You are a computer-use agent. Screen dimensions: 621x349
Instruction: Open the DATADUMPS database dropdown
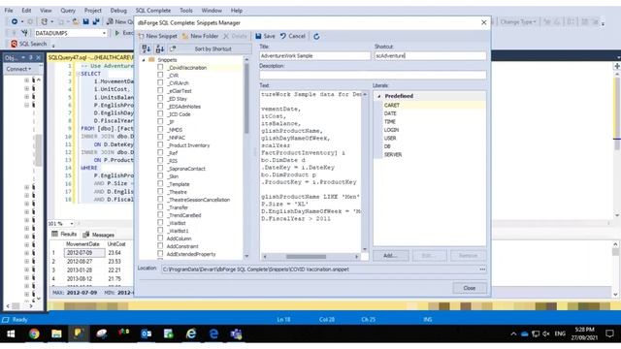(x=104, y=33)
